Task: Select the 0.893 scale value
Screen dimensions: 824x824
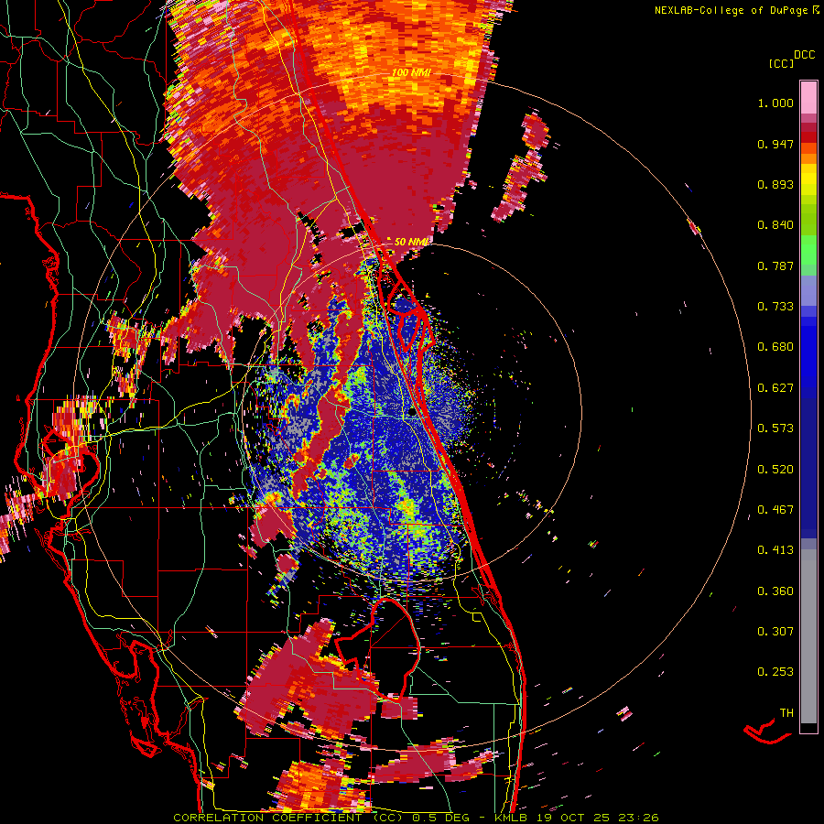Action: pyautogui.click(x=775, y=184)
